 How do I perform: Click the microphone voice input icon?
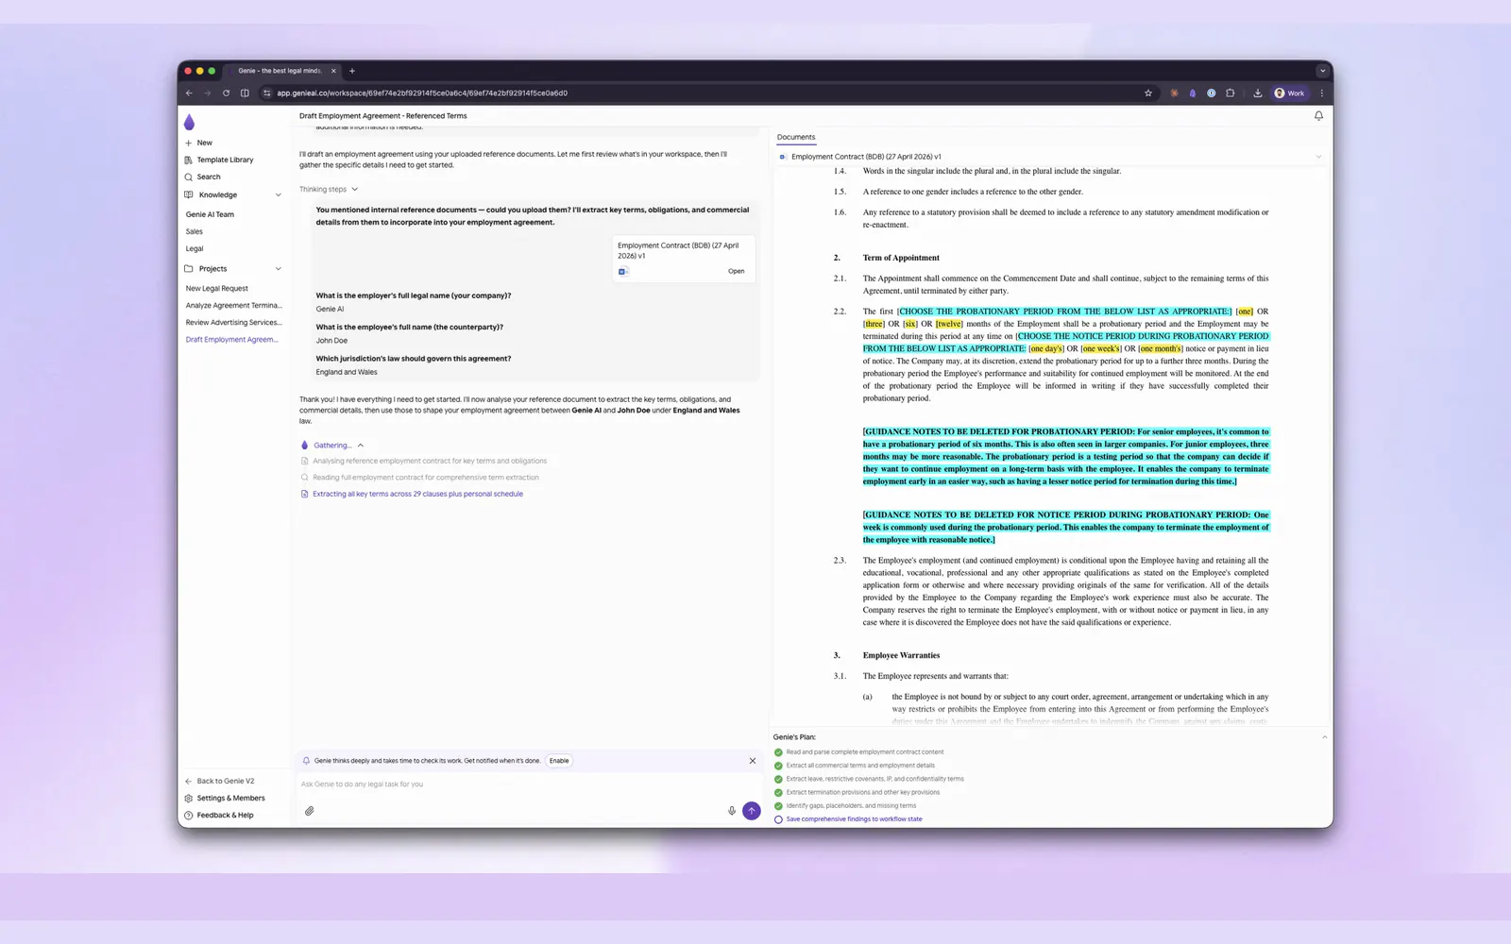tap(731, 811)
